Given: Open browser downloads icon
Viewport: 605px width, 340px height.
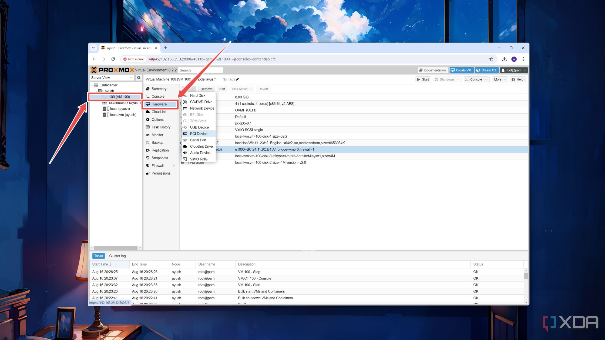Looking at the screenshot, I should pos(504,59).
